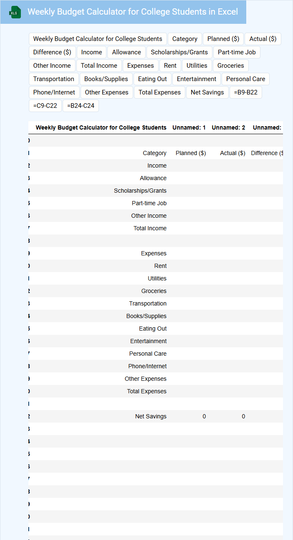Select the 'Rent' row cell in table
This screenshot has width=293, height=540.
pos(160,266)
